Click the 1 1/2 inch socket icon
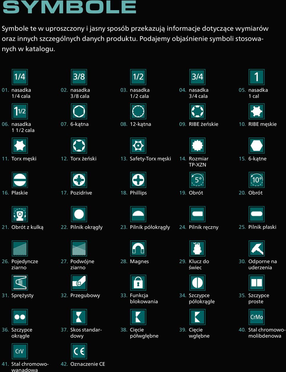286x372 pixels. (x=20, y=111)
